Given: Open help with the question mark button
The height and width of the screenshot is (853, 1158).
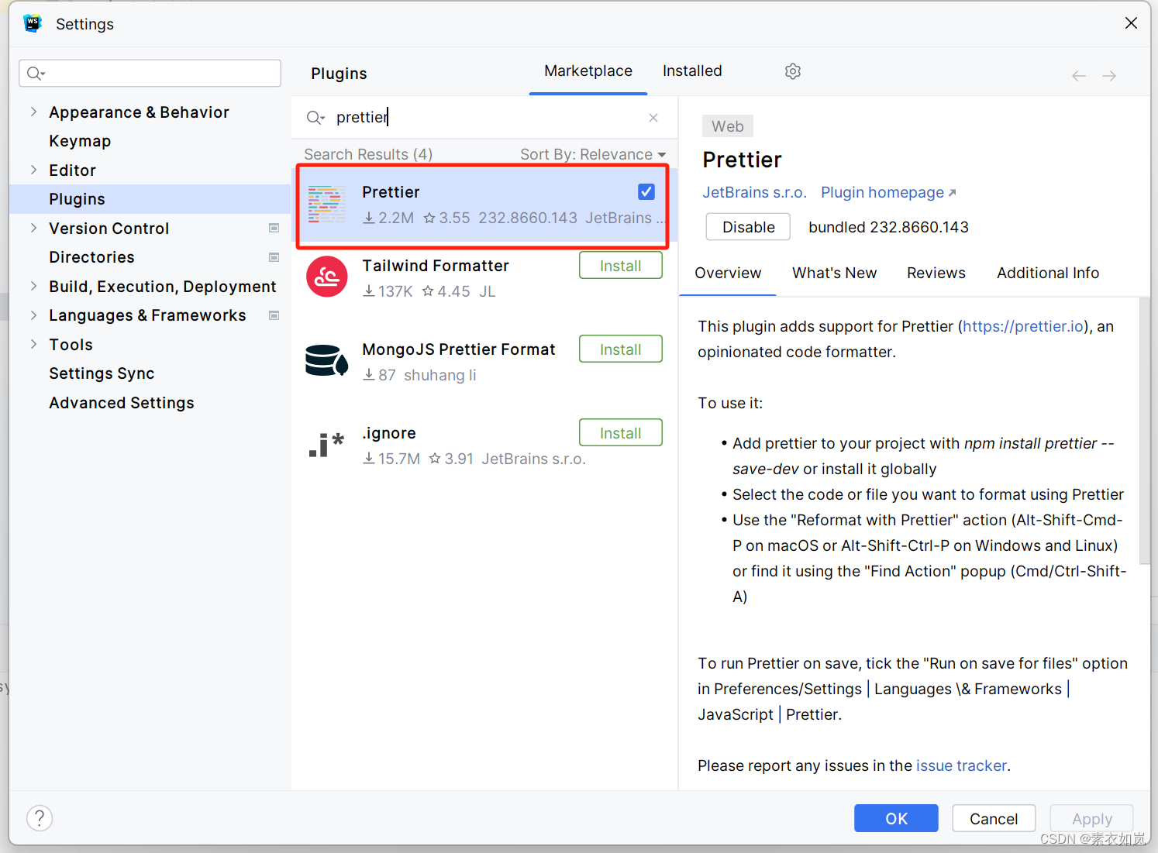Looking at the screenshot, I should click(x=40, y=818).
